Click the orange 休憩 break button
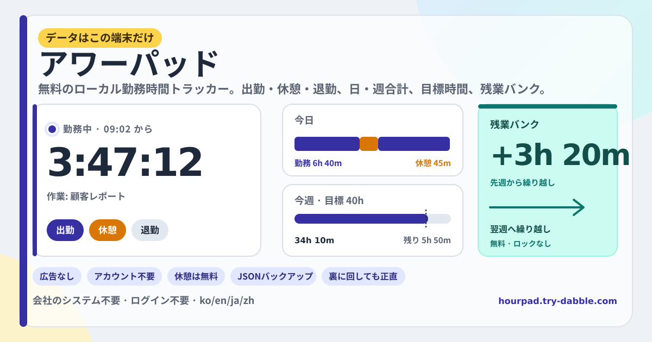 point(108,230)
